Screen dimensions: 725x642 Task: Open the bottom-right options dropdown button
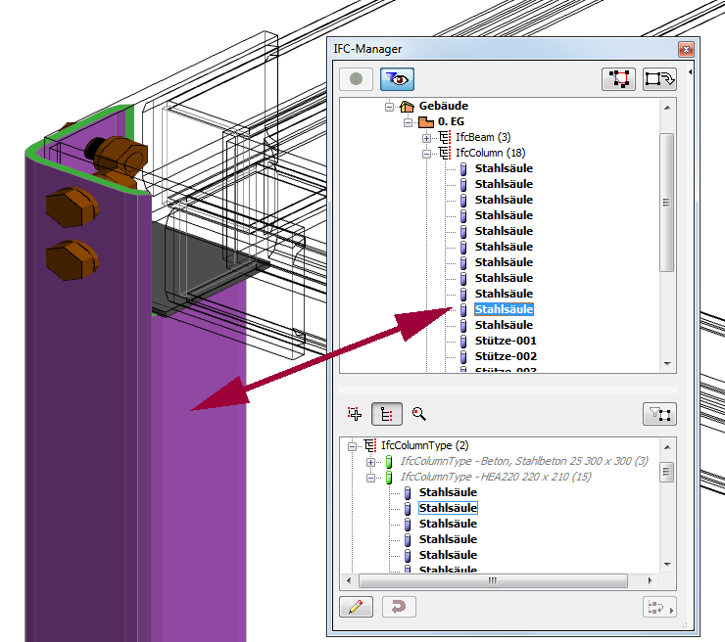(659, 607)
